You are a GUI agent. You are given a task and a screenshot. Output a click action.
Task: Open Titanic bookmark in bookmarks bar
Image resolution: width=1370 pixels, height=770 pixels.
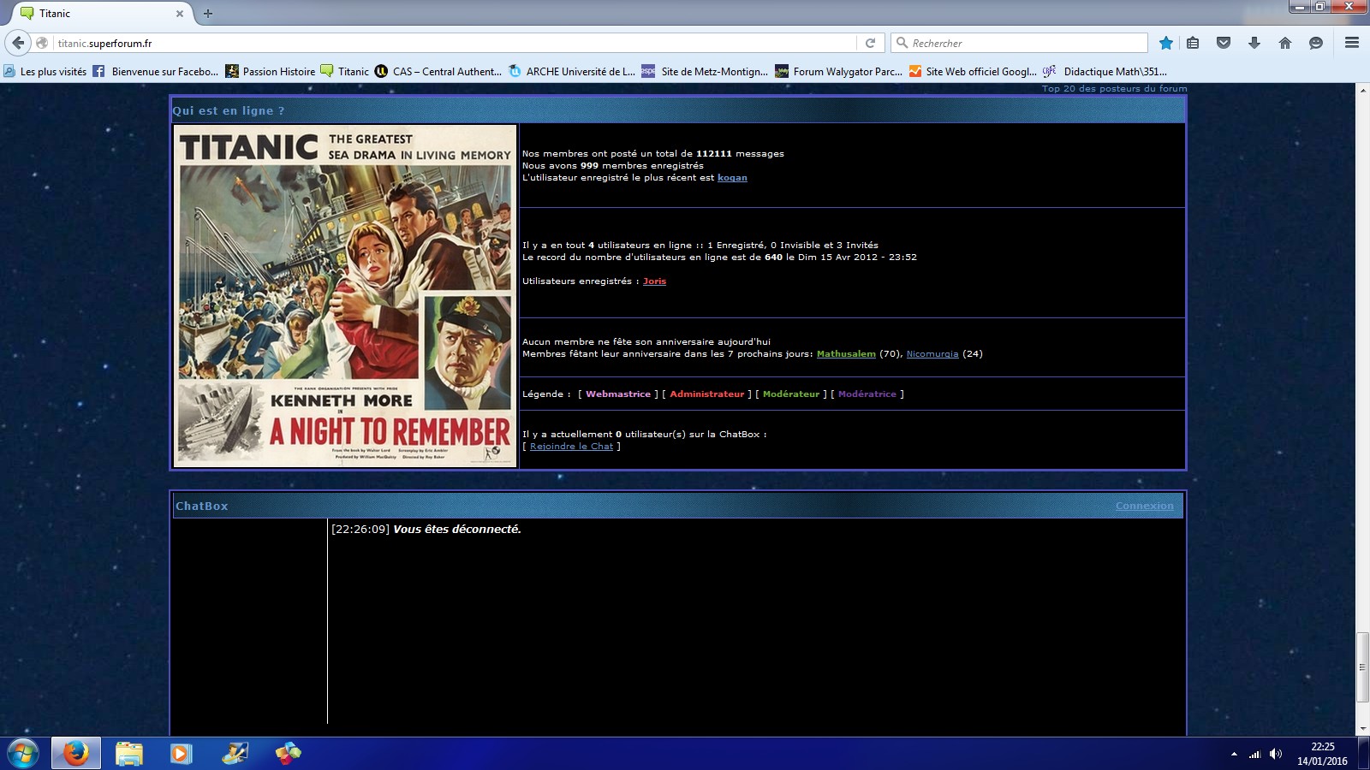[345, 72]
